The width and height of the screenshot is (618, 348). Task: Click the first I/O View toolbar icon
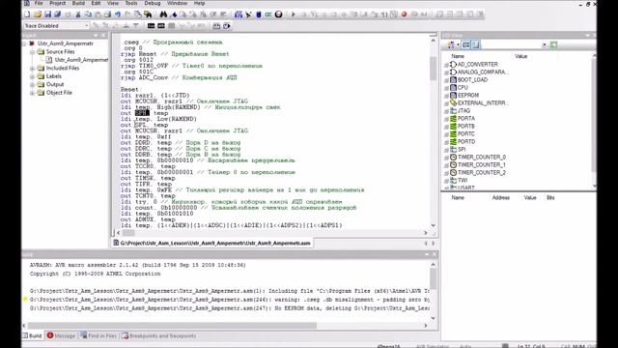tap(451, 45)
